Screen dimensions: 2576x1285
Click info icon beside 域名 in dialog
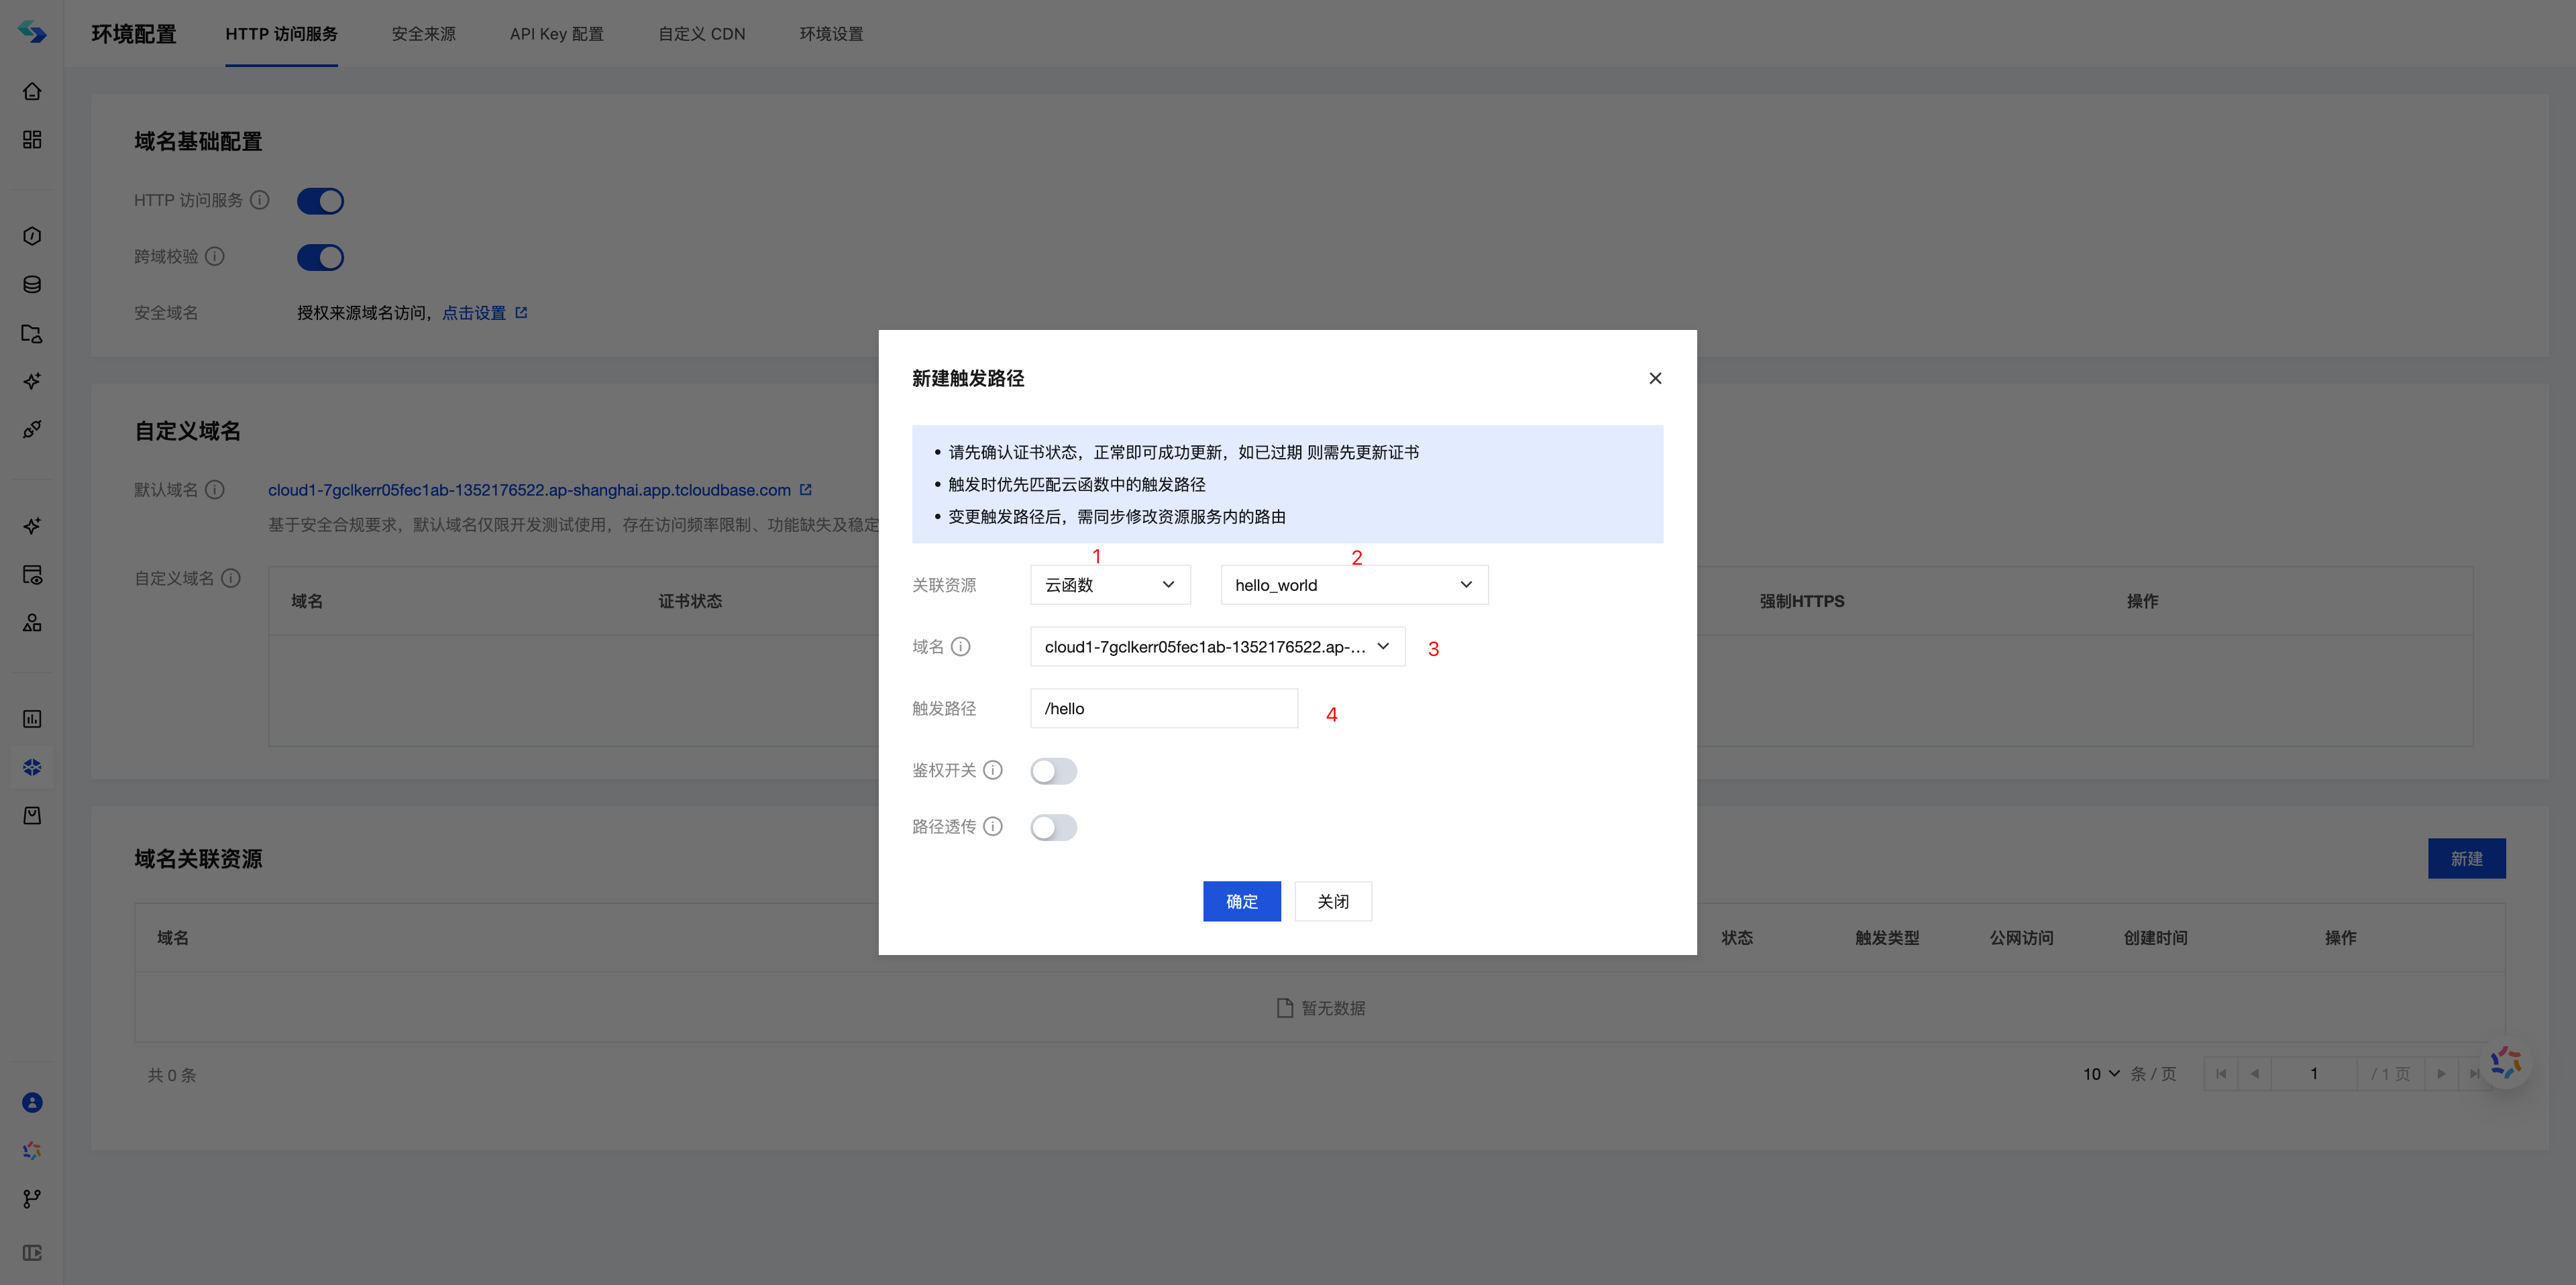[x=961, y=646]
